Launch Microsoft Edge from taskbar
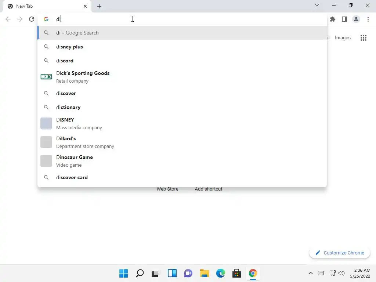376x282 pixels. click(x=221, y=273)
